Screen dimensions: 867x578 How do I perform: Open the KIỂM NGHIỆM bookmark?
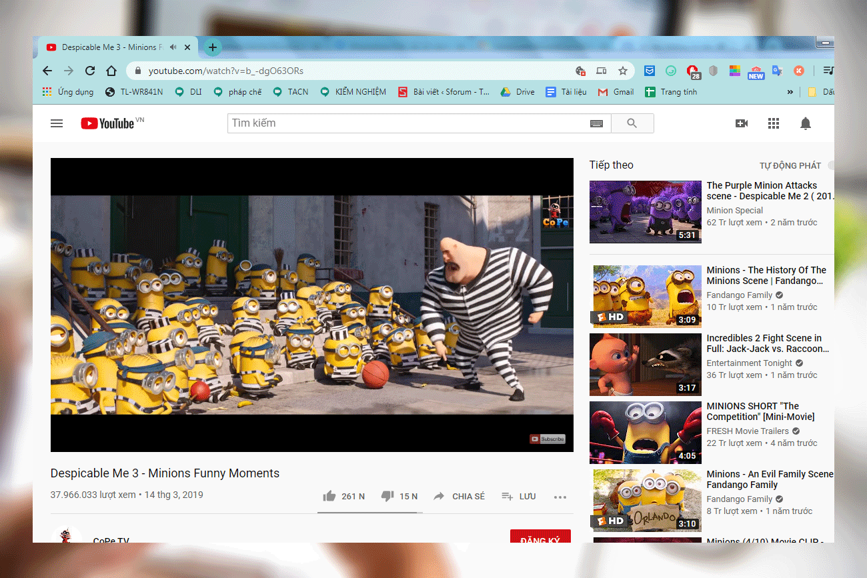pyautogui.click(x=353, y=92)
